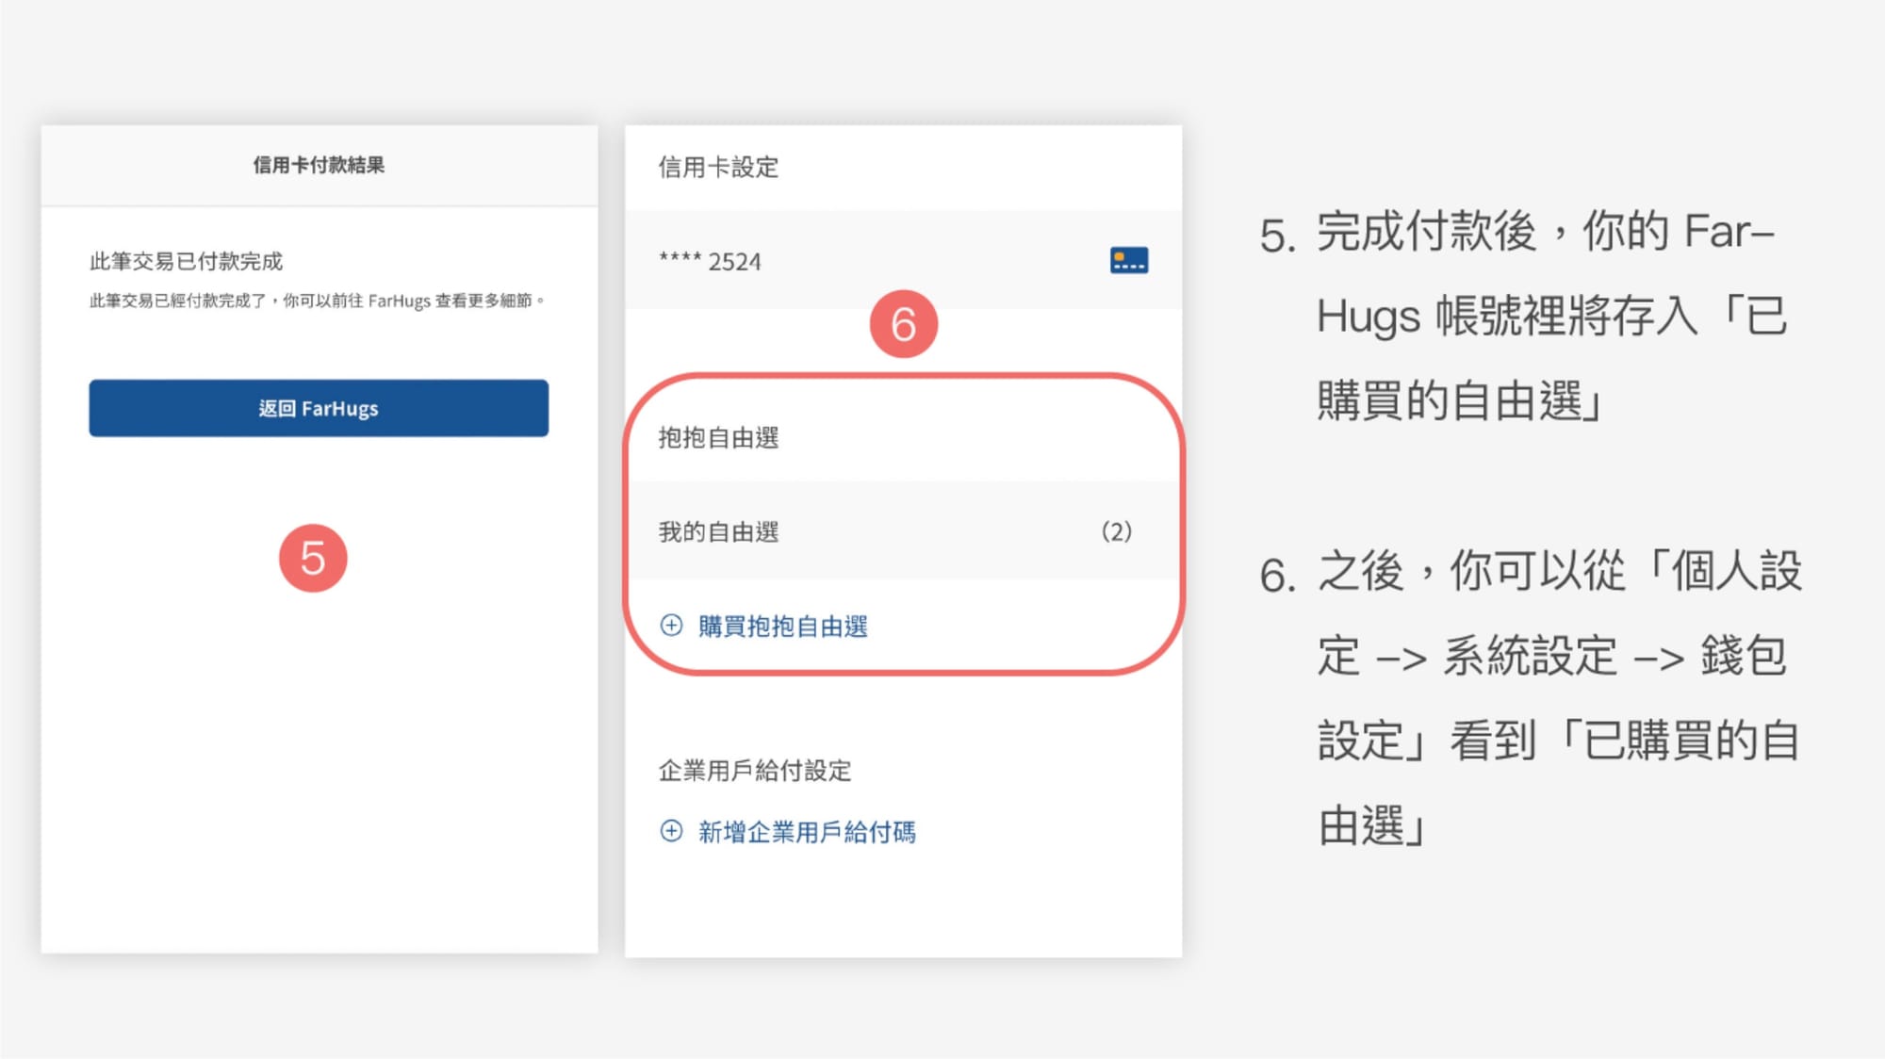
Task: Open the 購買抱抱自由選 link
Action: (783, 626)
